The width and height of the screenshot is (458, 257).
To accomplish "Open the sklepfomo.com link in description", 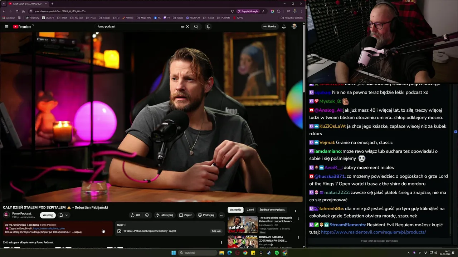I will coord(49,228).
